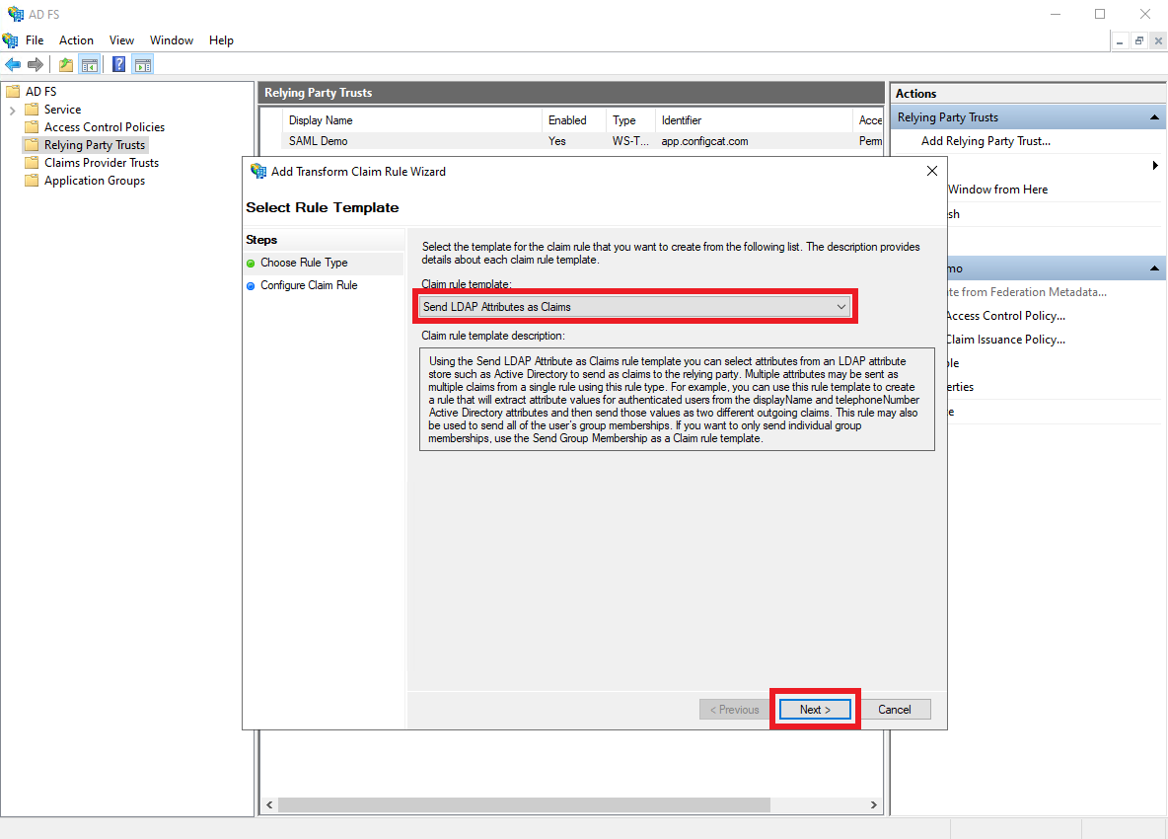Click the AD FS application icon beside File
The height and width of the screenshot is (839, 1168).
click(x=11, y=39)
